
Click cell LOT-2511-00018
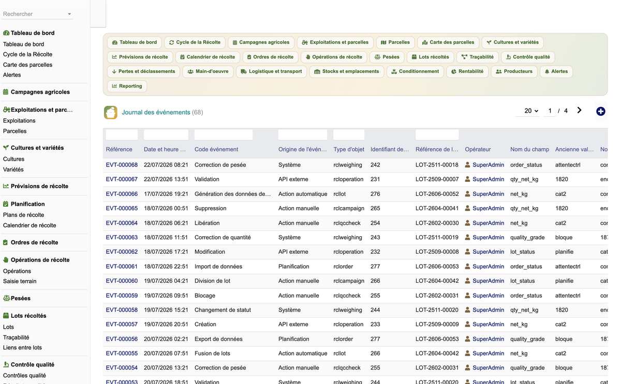[x=437, y=165]
